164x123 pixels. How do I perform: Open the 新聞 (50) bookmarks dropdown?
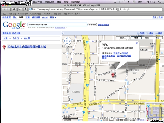tap(68, 14)
